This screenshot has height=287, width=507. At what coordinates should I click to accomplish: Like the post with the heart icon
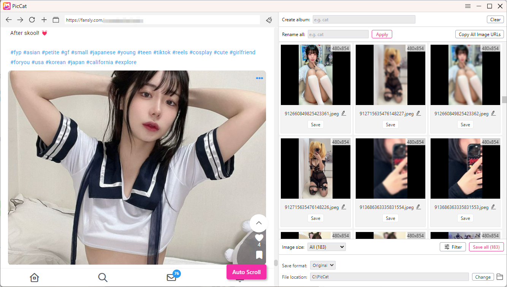(x=259, y=238)
